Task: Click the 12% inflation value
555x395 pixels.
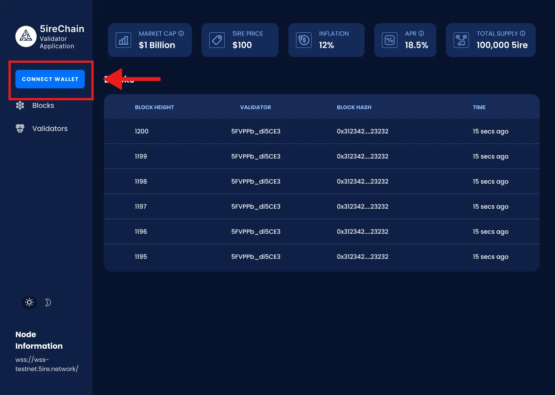Action: 326,45
